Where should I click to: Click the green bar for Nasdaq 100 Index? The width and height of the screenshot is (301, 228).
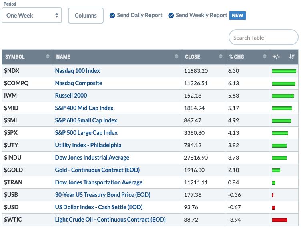click(284, 71)
